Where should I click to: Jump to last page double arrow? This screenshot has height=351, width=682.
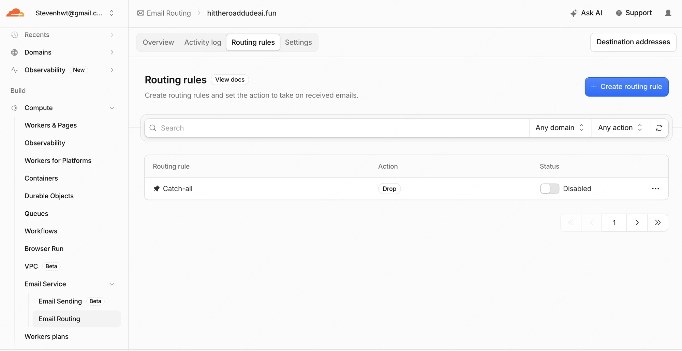click(658, 223)
